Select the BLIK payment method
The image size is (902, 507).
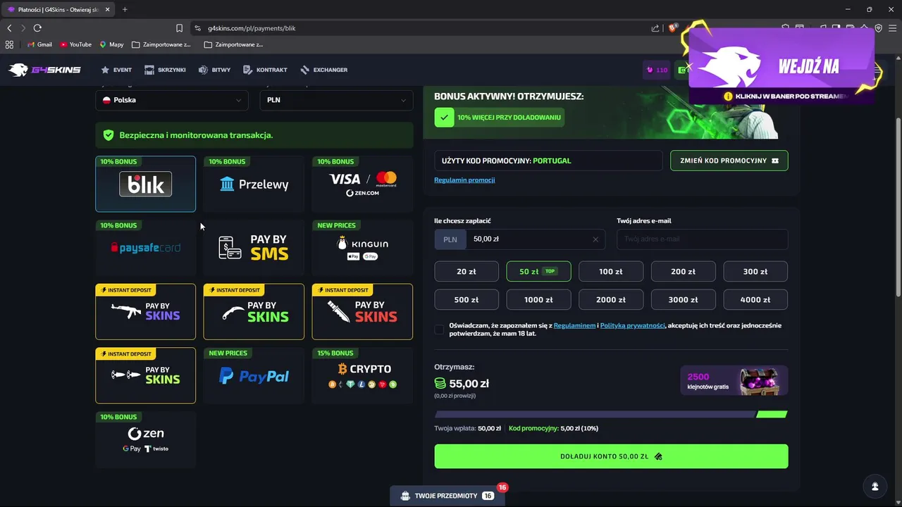[x=146, y=184]
